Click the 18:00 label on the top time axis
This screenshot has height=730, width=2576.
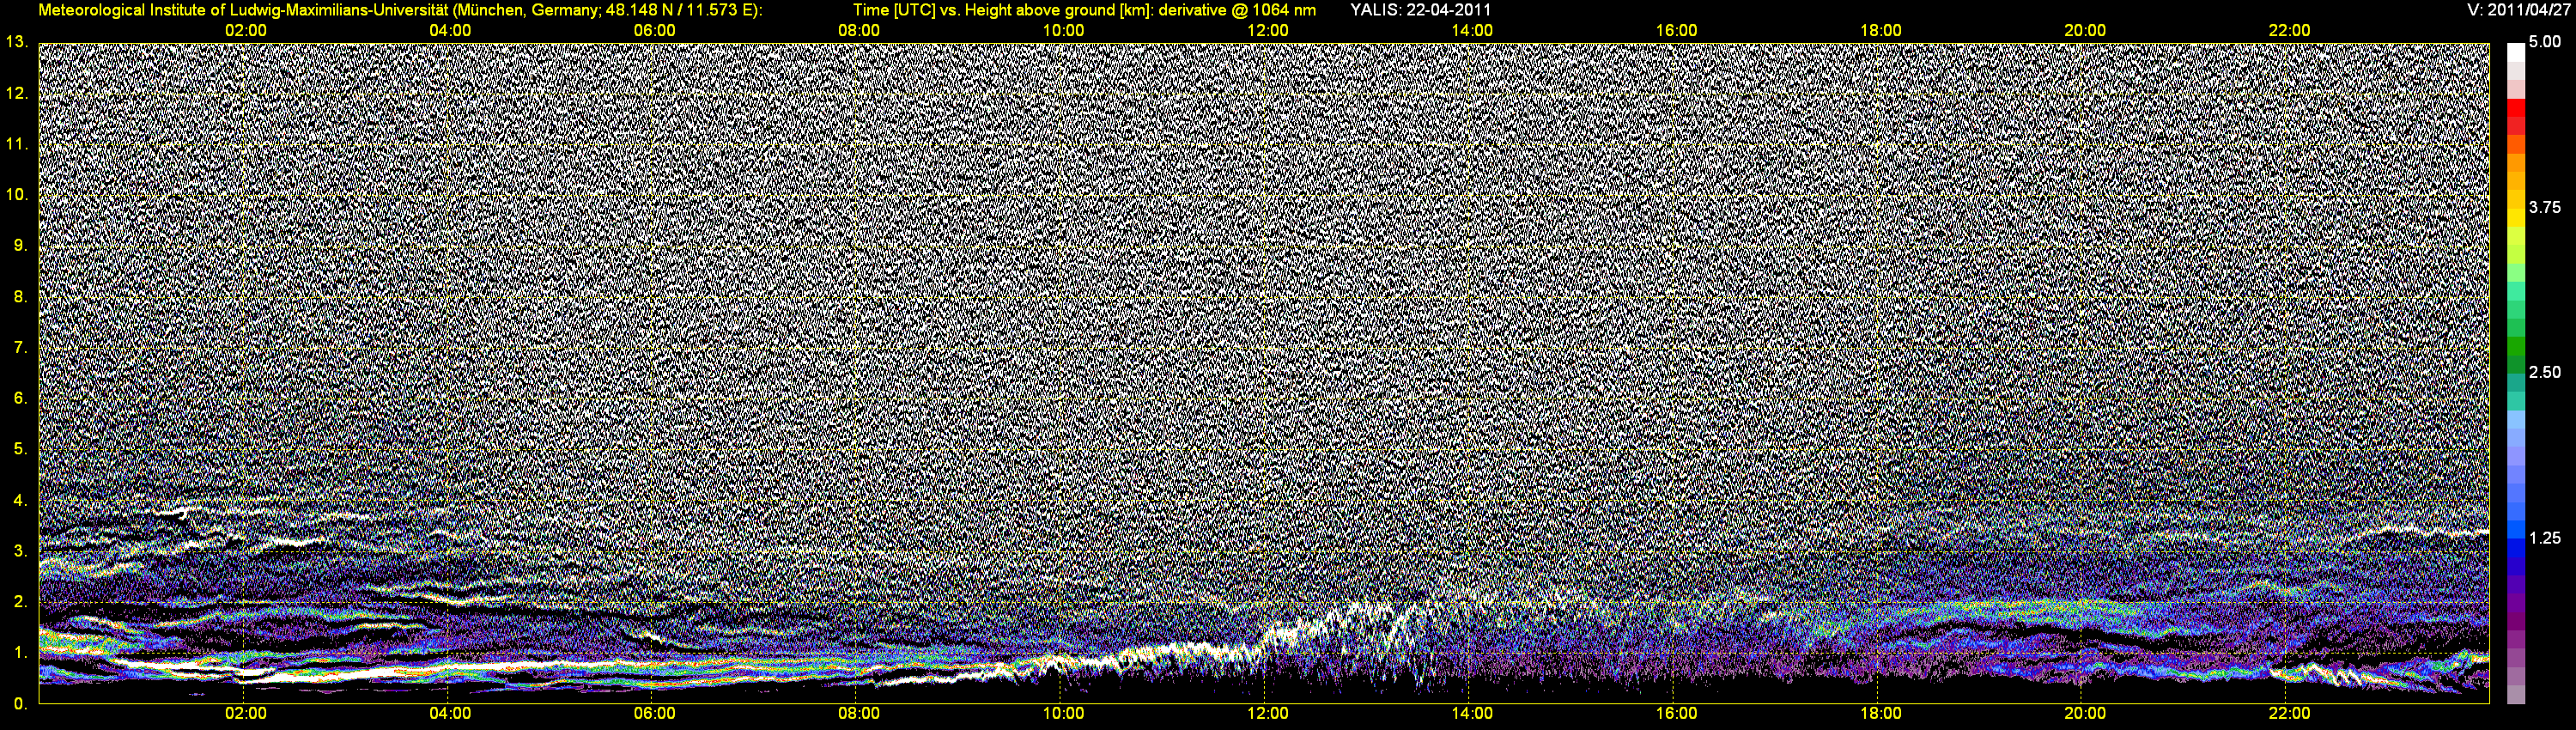[x=1880, y=31]
